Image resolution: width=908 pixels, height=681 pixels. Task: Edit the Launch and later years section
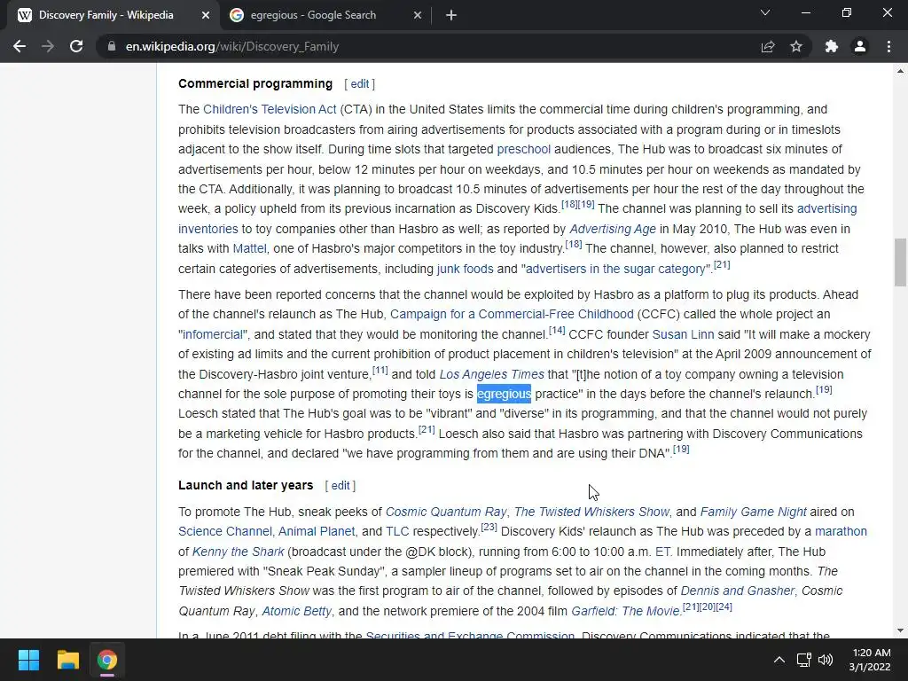(x=340, y=486)
